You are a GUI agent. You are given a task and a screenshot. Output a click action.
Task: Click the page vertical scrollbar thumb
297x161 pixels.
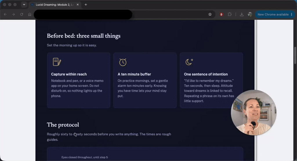click(295, 56)
